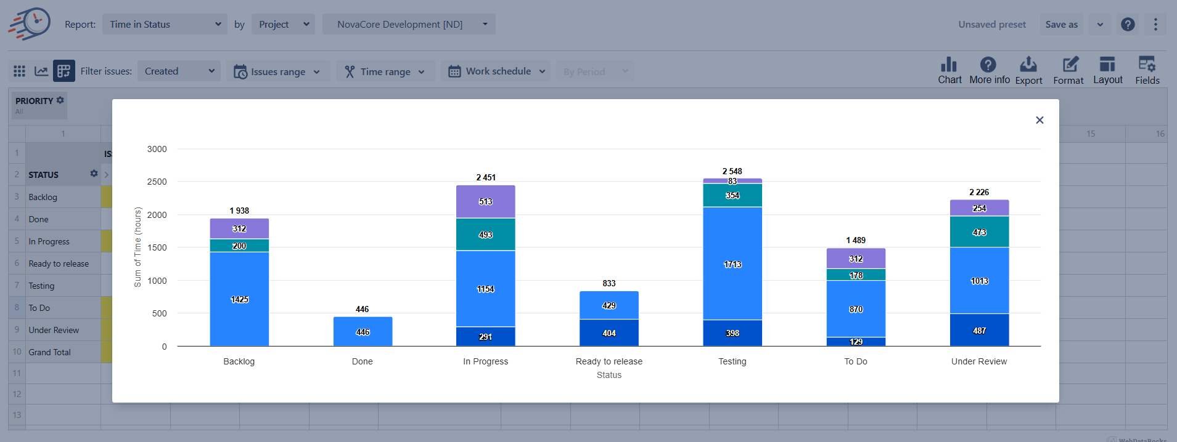Viewport: 1177px width, 442px height.
Task: Switch to the line graph view icon
Action: [x=41, y=71]
